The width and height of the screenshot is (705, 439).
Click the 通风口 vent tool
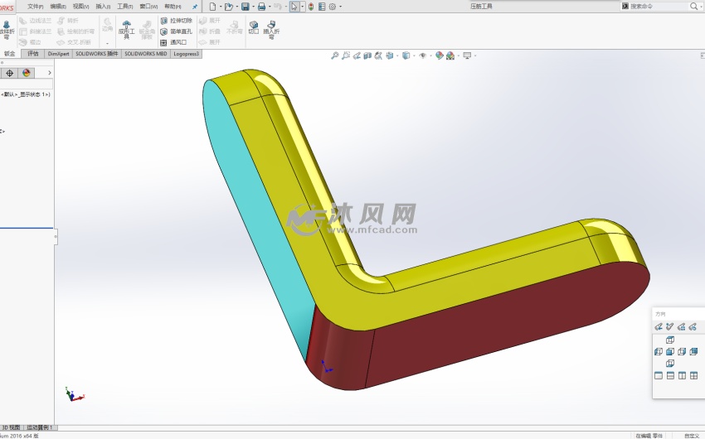click(x=174, y=42)
